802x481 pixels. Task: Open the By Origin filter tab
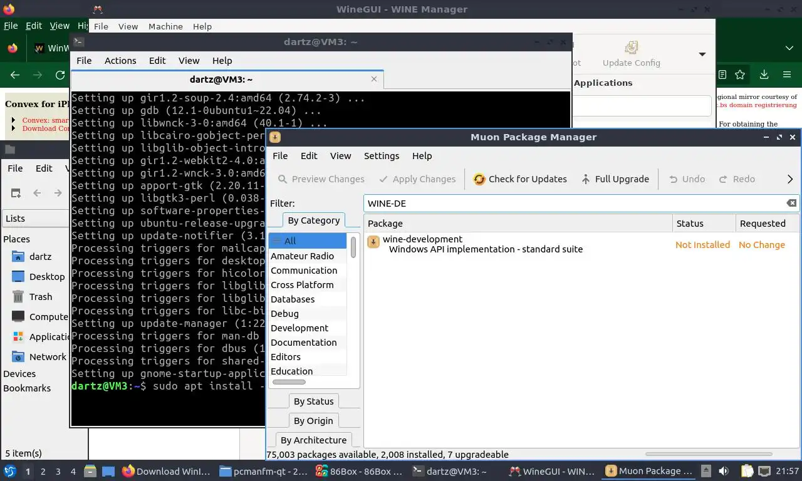(313, 421)
